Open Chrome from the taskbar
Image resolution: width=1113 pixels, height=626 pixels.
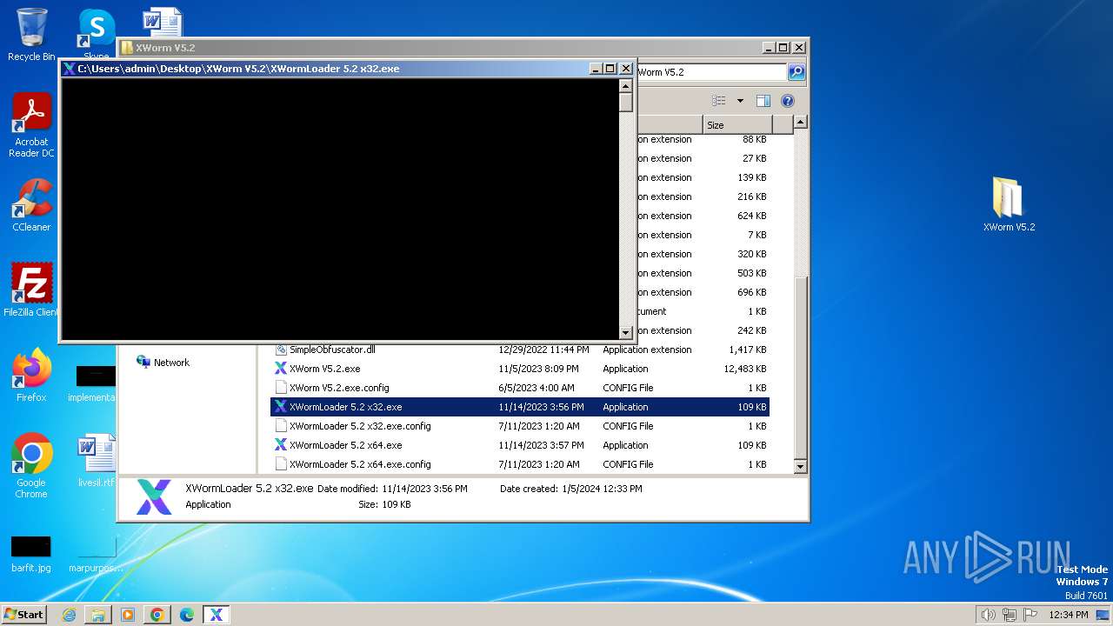pos(157,615)
